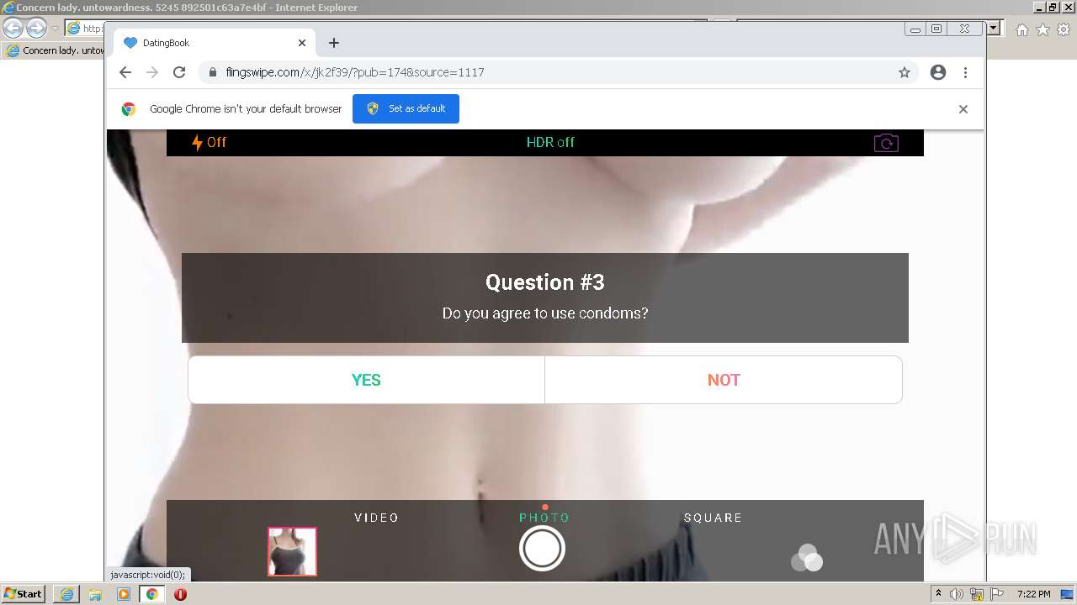
Task: Click the switch camera icon
Action: coord(886,143)
